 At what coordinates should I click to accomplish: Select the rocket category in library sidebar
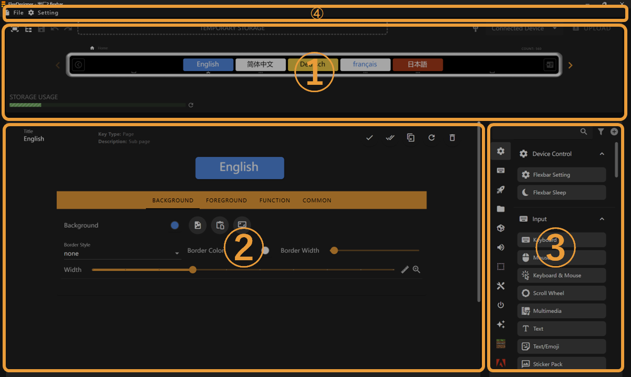tap(501, 190)
